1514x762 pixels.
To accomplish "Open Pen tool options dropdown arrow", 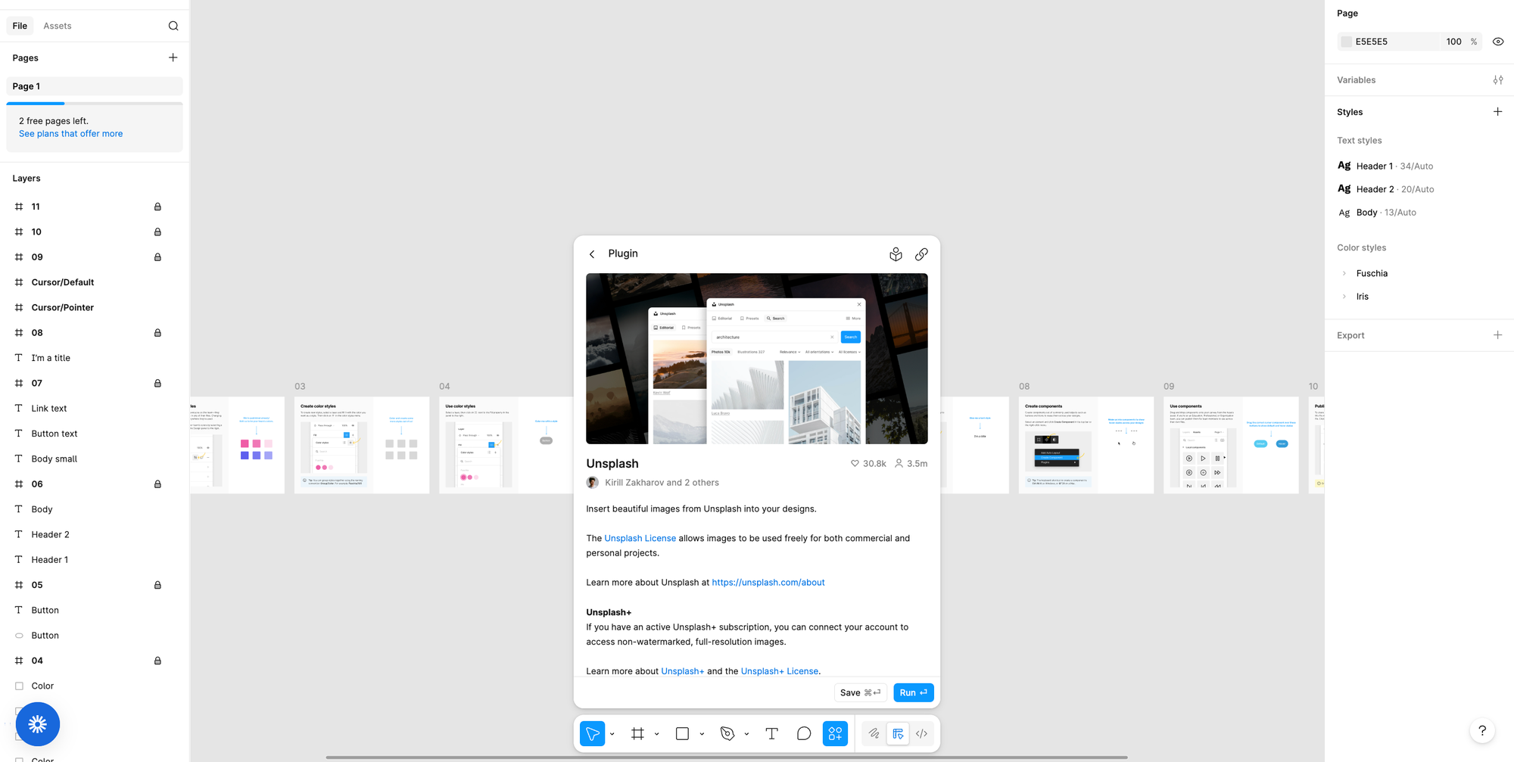I will [x=746, y=734].
